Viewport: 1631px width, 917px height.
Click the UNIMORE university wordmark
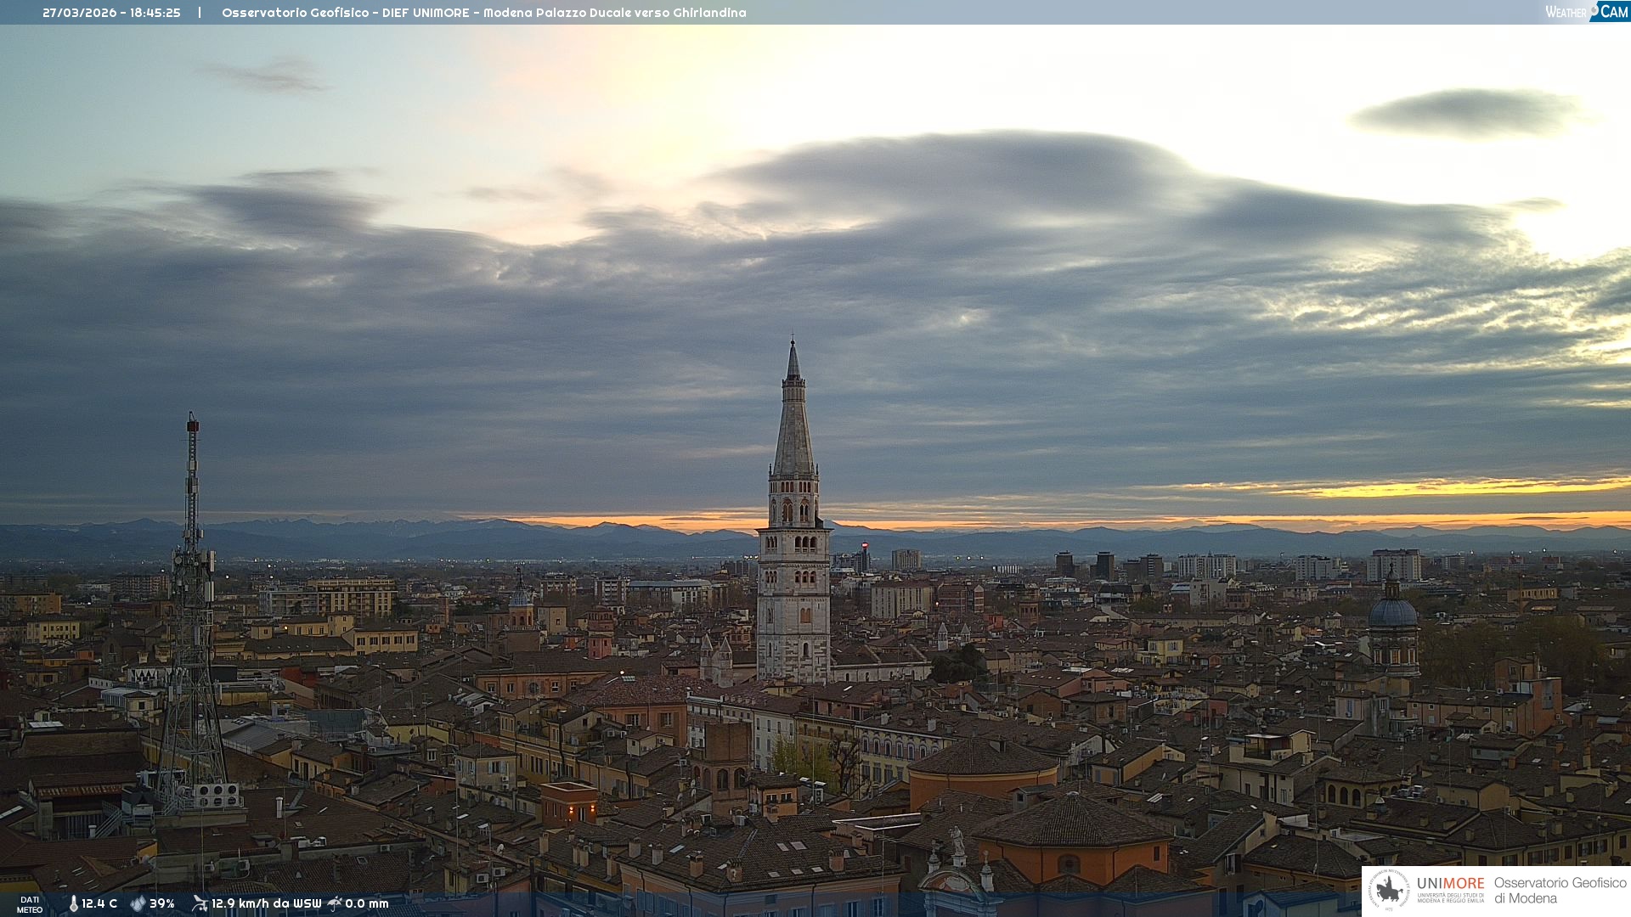tap(1450, 884)
